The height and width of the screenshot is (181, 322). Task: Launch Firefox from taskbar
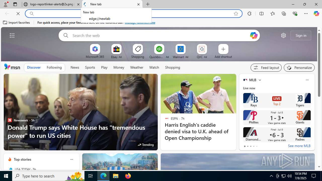[x=128, y=176]
